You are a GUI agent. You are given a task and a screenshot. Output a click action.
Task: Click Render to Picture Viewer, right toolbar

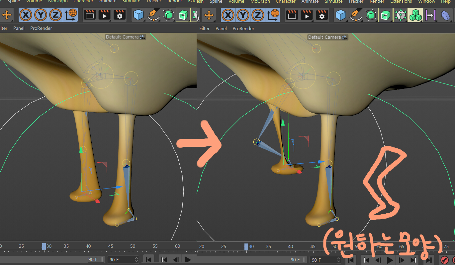click(x=307, y=15)
